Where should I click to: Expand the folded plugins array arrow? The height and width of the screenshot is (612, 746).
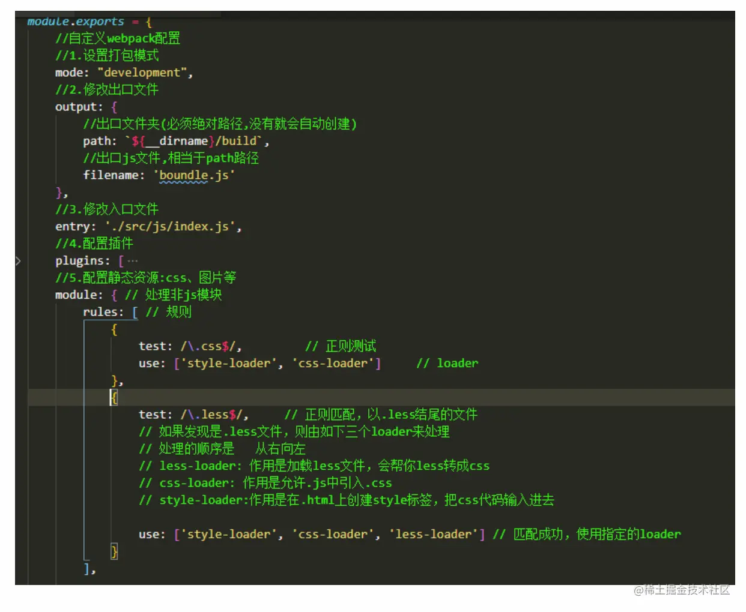(x=18, y=261)
